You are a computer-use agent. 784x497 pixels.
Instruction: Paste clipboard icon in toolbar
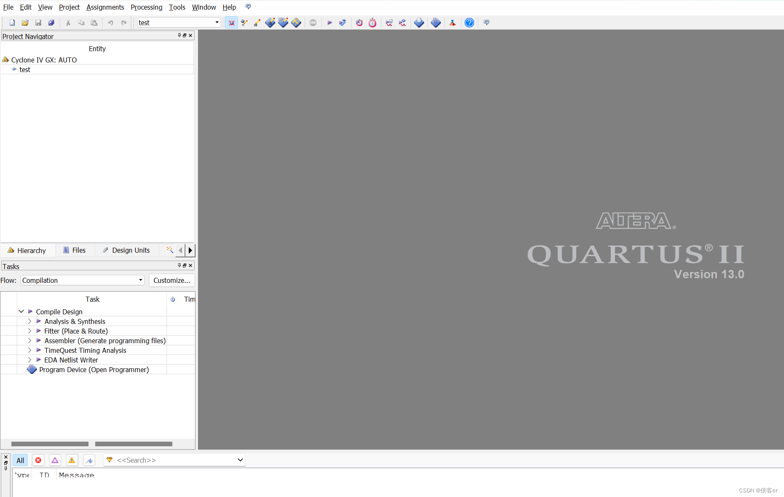[94, 23]
